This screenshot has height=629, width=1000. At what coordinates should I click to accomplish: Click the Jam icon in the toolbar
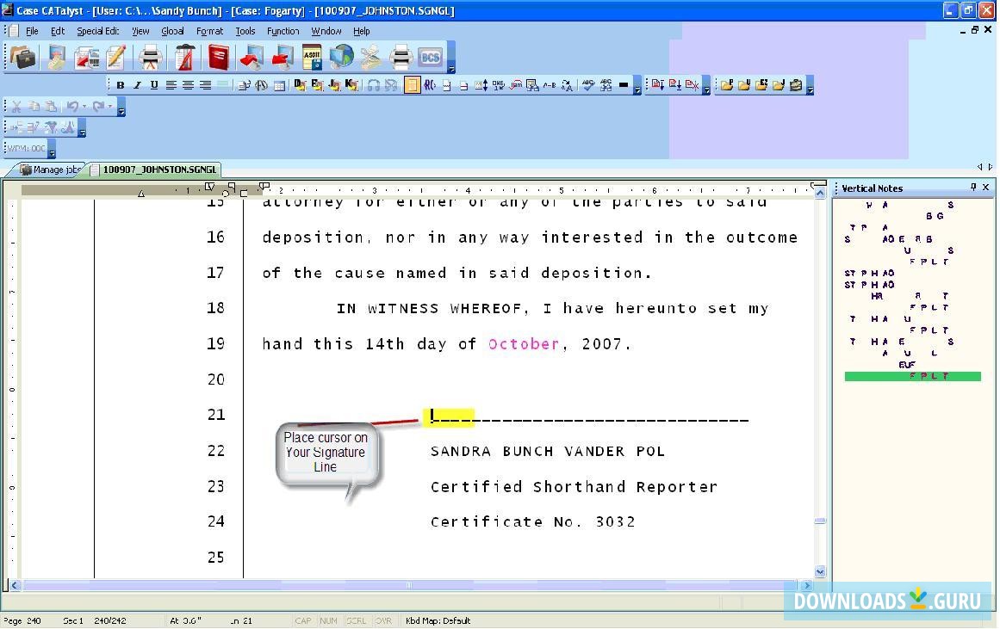coord(516,85)
